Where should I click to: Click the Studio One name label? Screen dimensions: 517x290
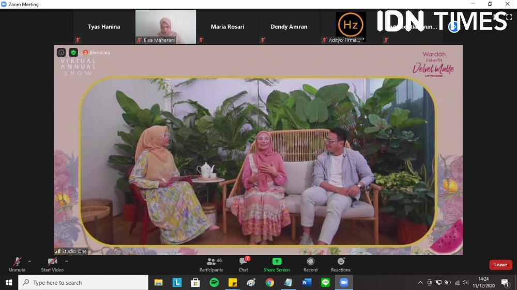coord(70,251)
